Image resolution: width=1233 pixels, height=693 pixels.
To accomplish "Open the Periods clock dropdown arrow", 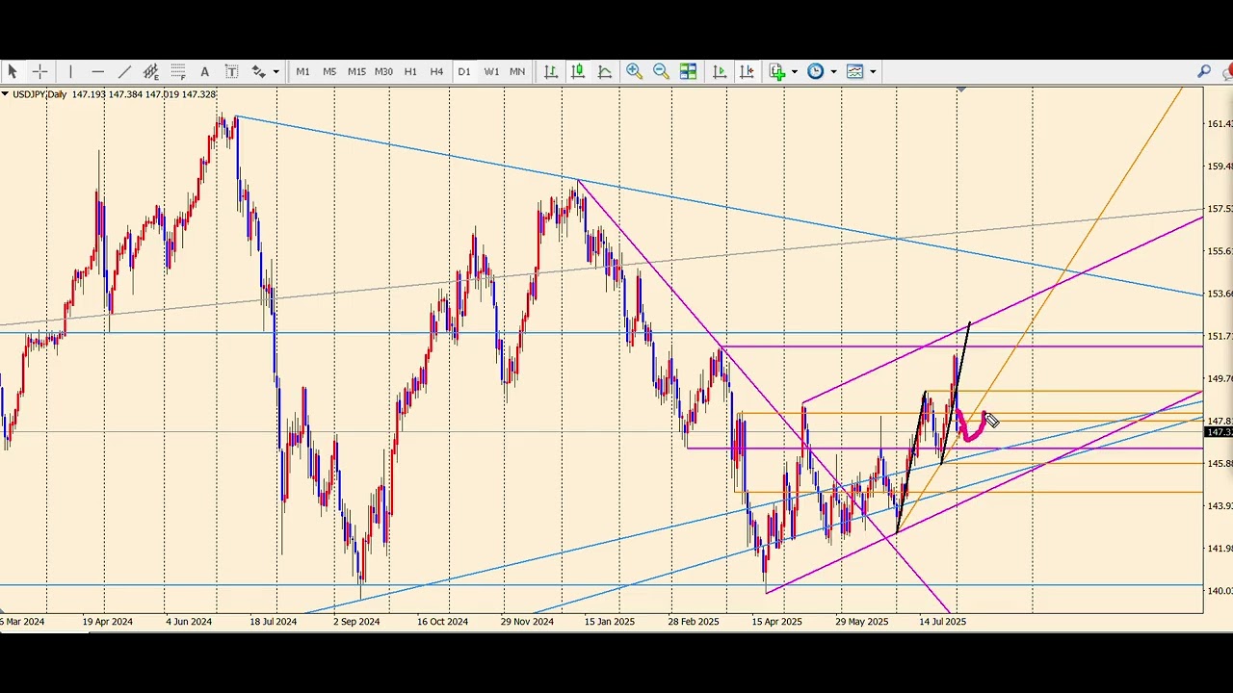I will click(833, 71).
